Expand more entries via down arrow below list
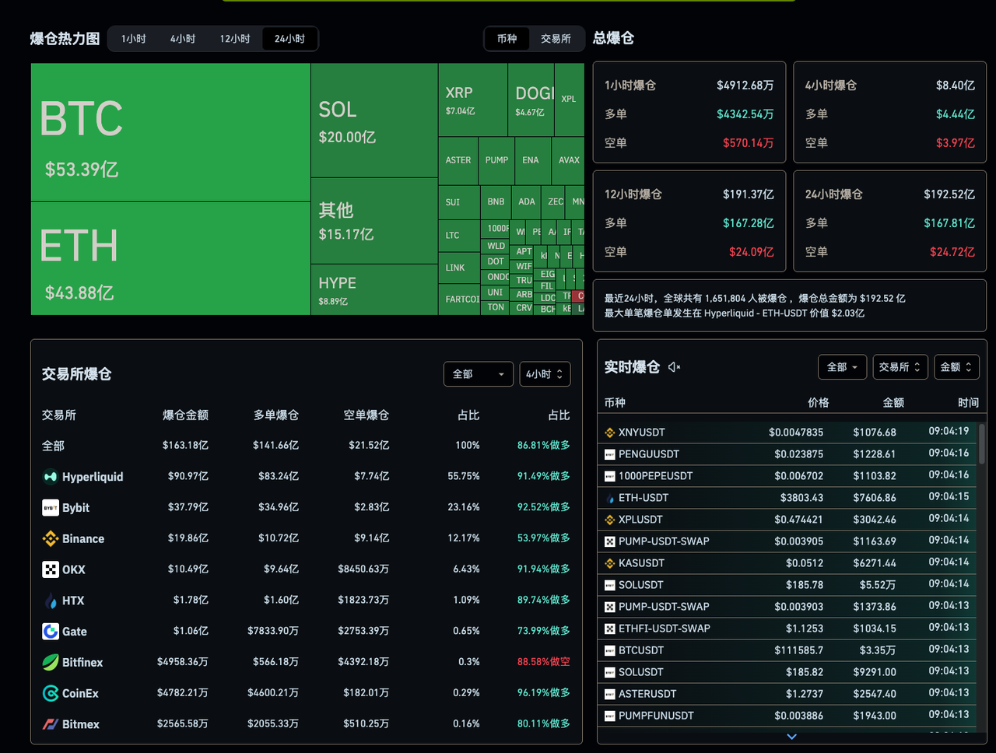 pos(791,736)
